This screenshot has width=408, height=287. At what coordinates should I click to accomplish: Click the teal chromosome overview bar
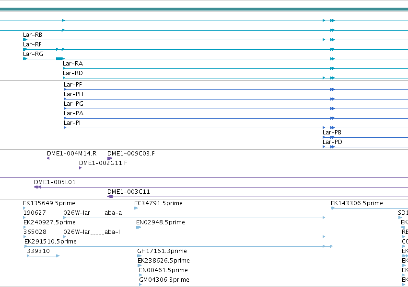[x=204, y=10]
